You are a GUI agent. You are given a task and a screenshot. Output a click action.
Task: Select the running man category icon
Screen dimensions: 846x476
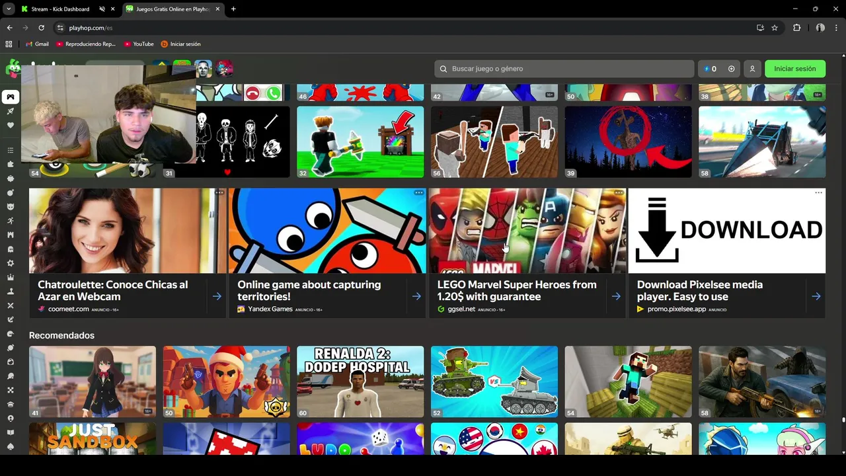11,221
